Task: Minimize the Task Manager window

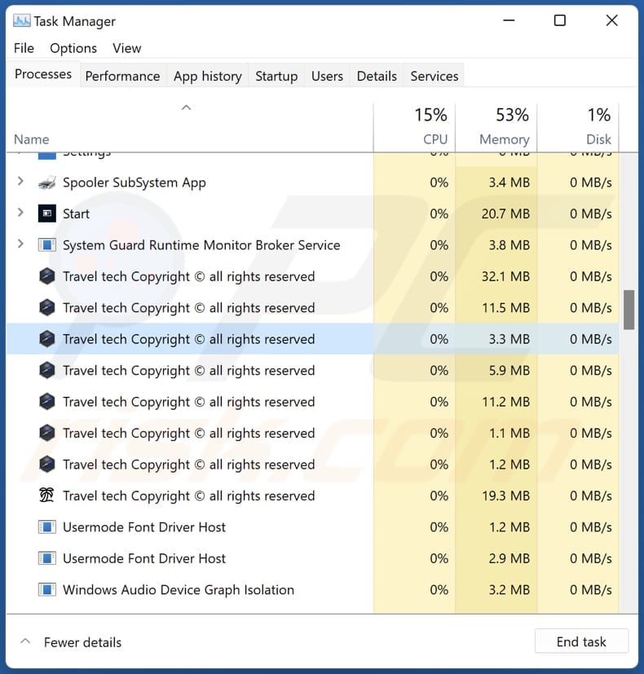Action: pos(509,20)
